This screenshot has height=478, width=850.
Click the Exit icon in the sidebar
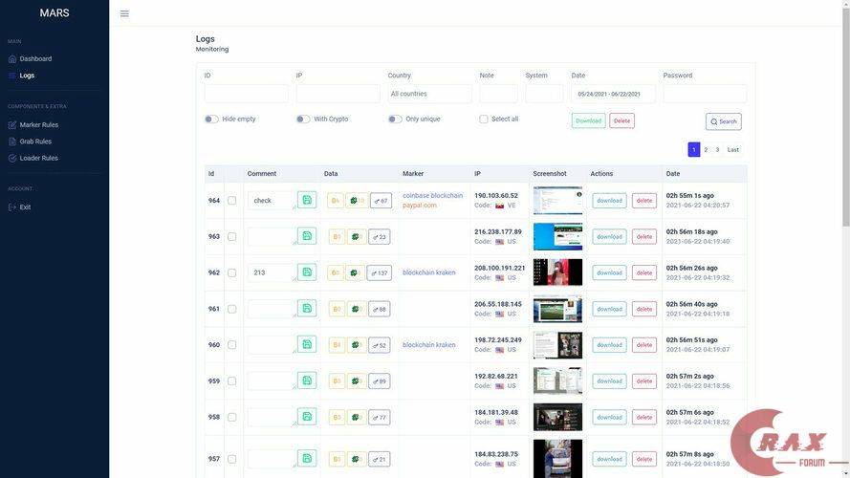pyautogui.click(x=12, y=207)
